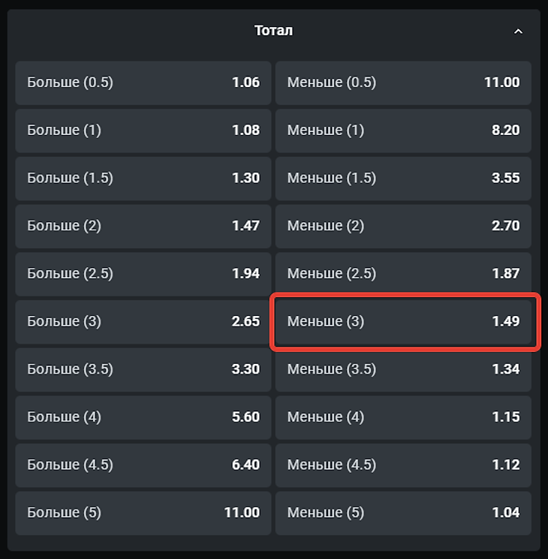Pick Больше (4) odds 5.60
548x559 pixels.
tap(143, 417)
